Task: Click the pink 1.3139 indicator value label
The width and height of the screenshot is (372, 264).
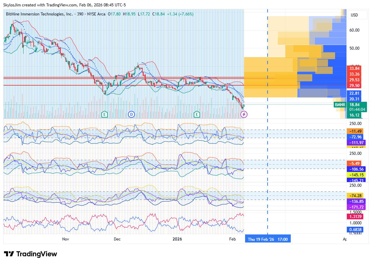Action: point(355,217)
